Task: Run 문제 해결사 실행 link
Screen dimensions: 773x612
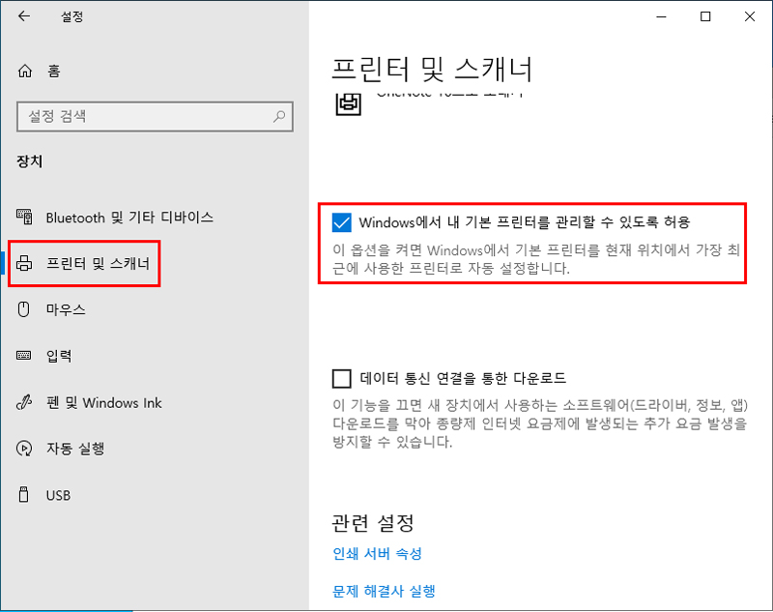Action: (x=384, y=591)
